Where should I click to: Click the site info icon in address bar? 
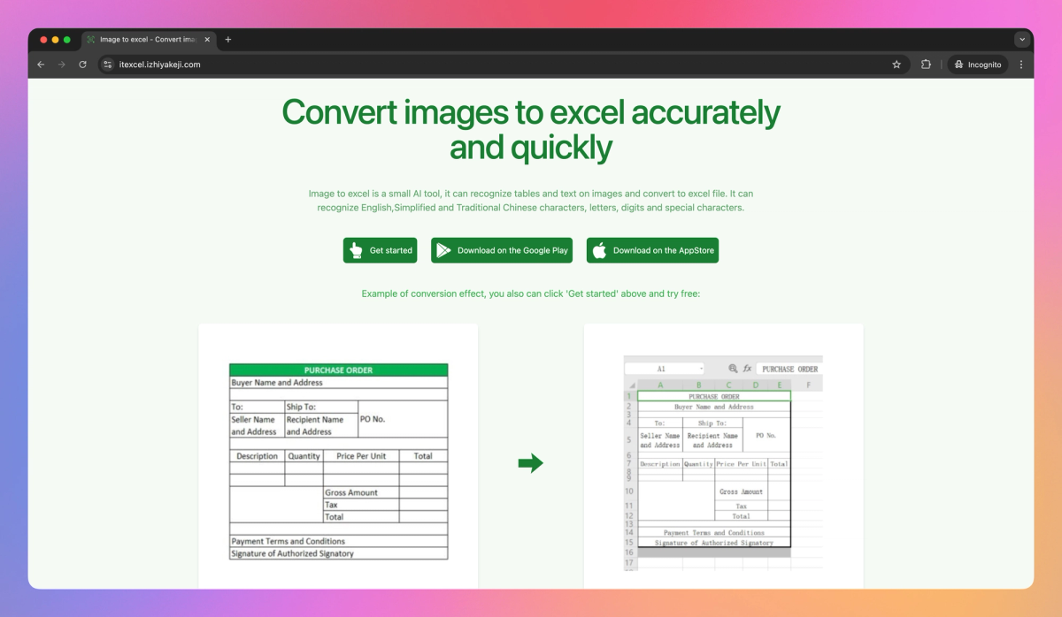[106, 64]
